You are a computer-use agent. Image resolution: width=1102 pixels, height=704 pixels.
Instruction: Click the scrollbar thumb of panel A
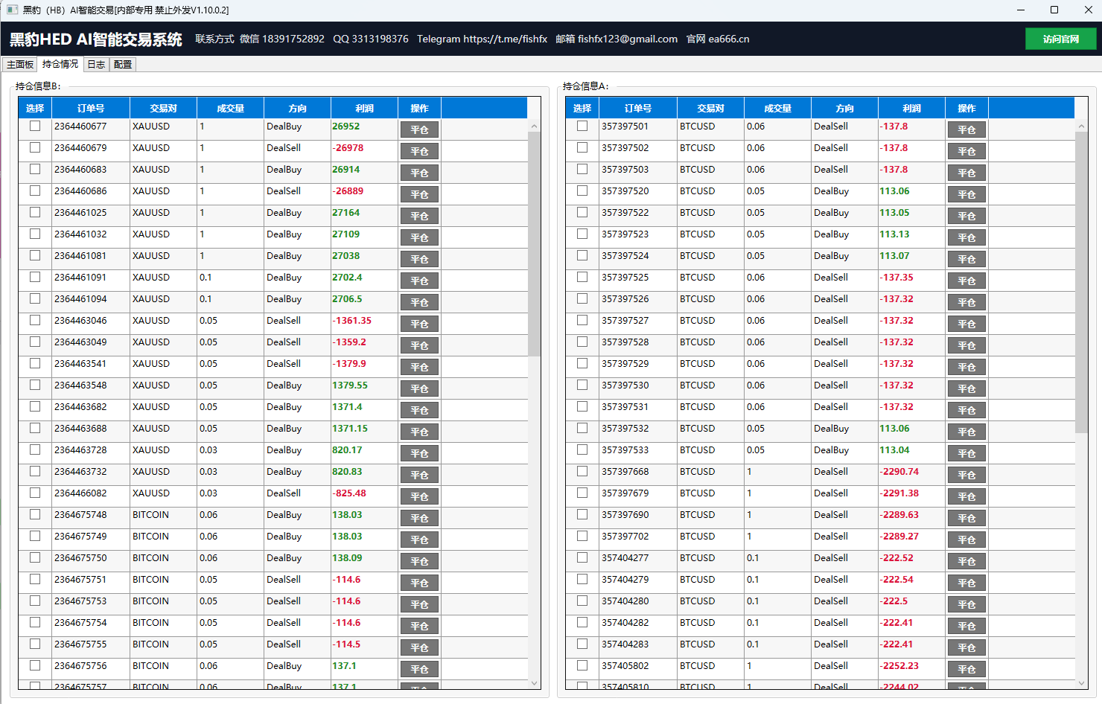1081,282
